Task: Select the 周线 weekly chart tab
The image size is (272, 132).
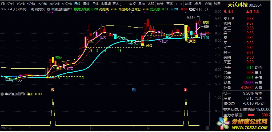Action: tap(86, 4)
